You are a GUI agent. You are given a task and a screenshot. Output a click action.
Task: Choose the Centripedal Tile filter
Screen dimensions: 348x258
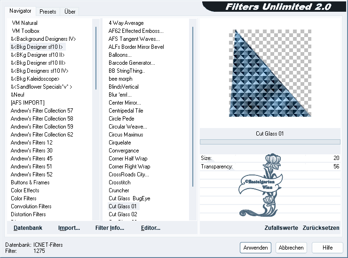click(126, 111)
